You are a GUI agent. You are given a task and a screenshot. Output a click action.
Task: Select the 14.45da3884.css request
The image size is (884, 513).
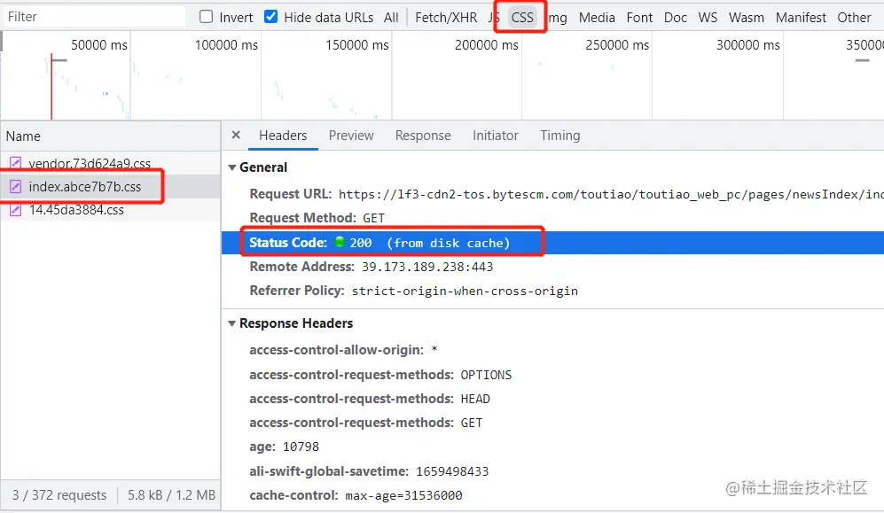(76, 210)
